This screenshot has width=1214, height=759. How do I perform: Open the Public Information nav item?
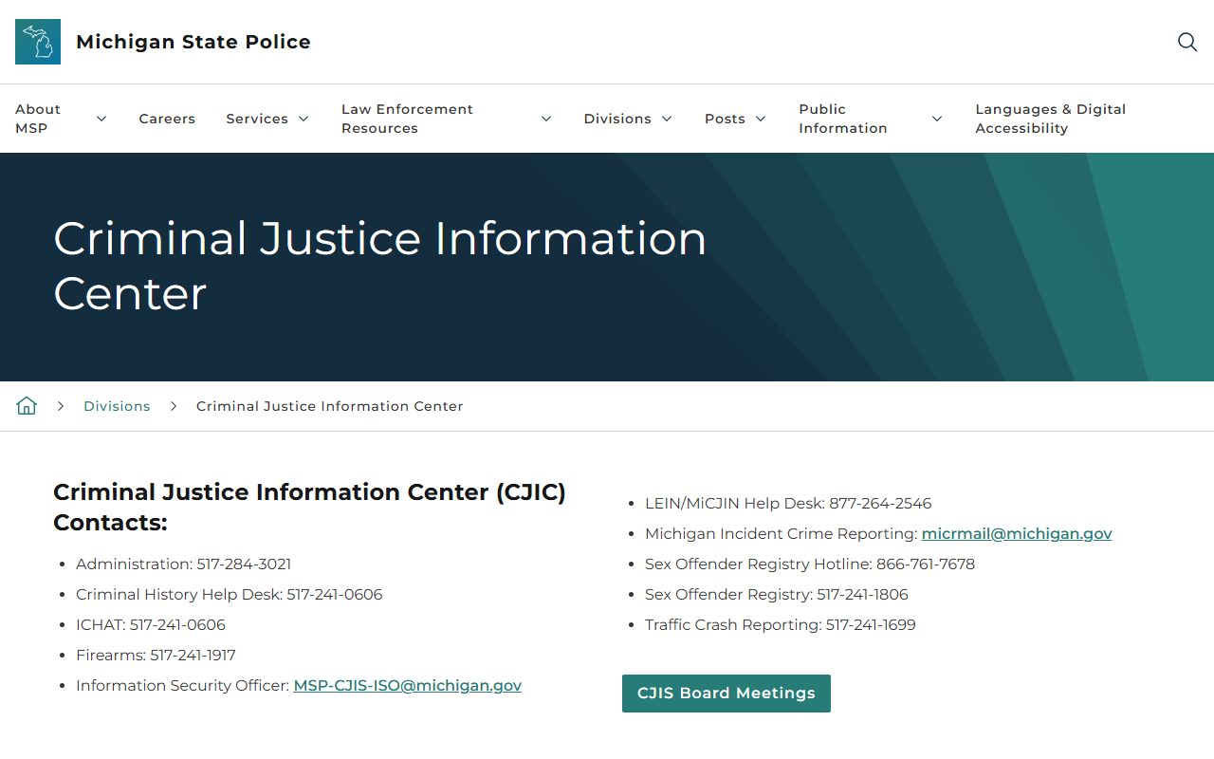843,119
